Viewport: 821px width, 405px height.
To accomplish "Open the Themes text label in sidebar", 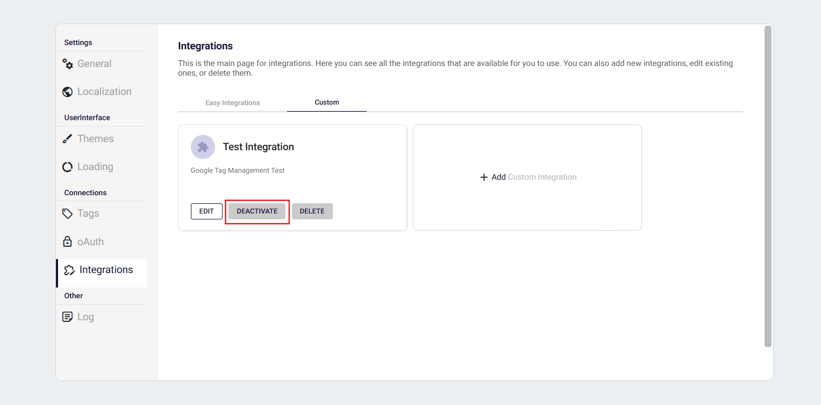I will point(95,139).
